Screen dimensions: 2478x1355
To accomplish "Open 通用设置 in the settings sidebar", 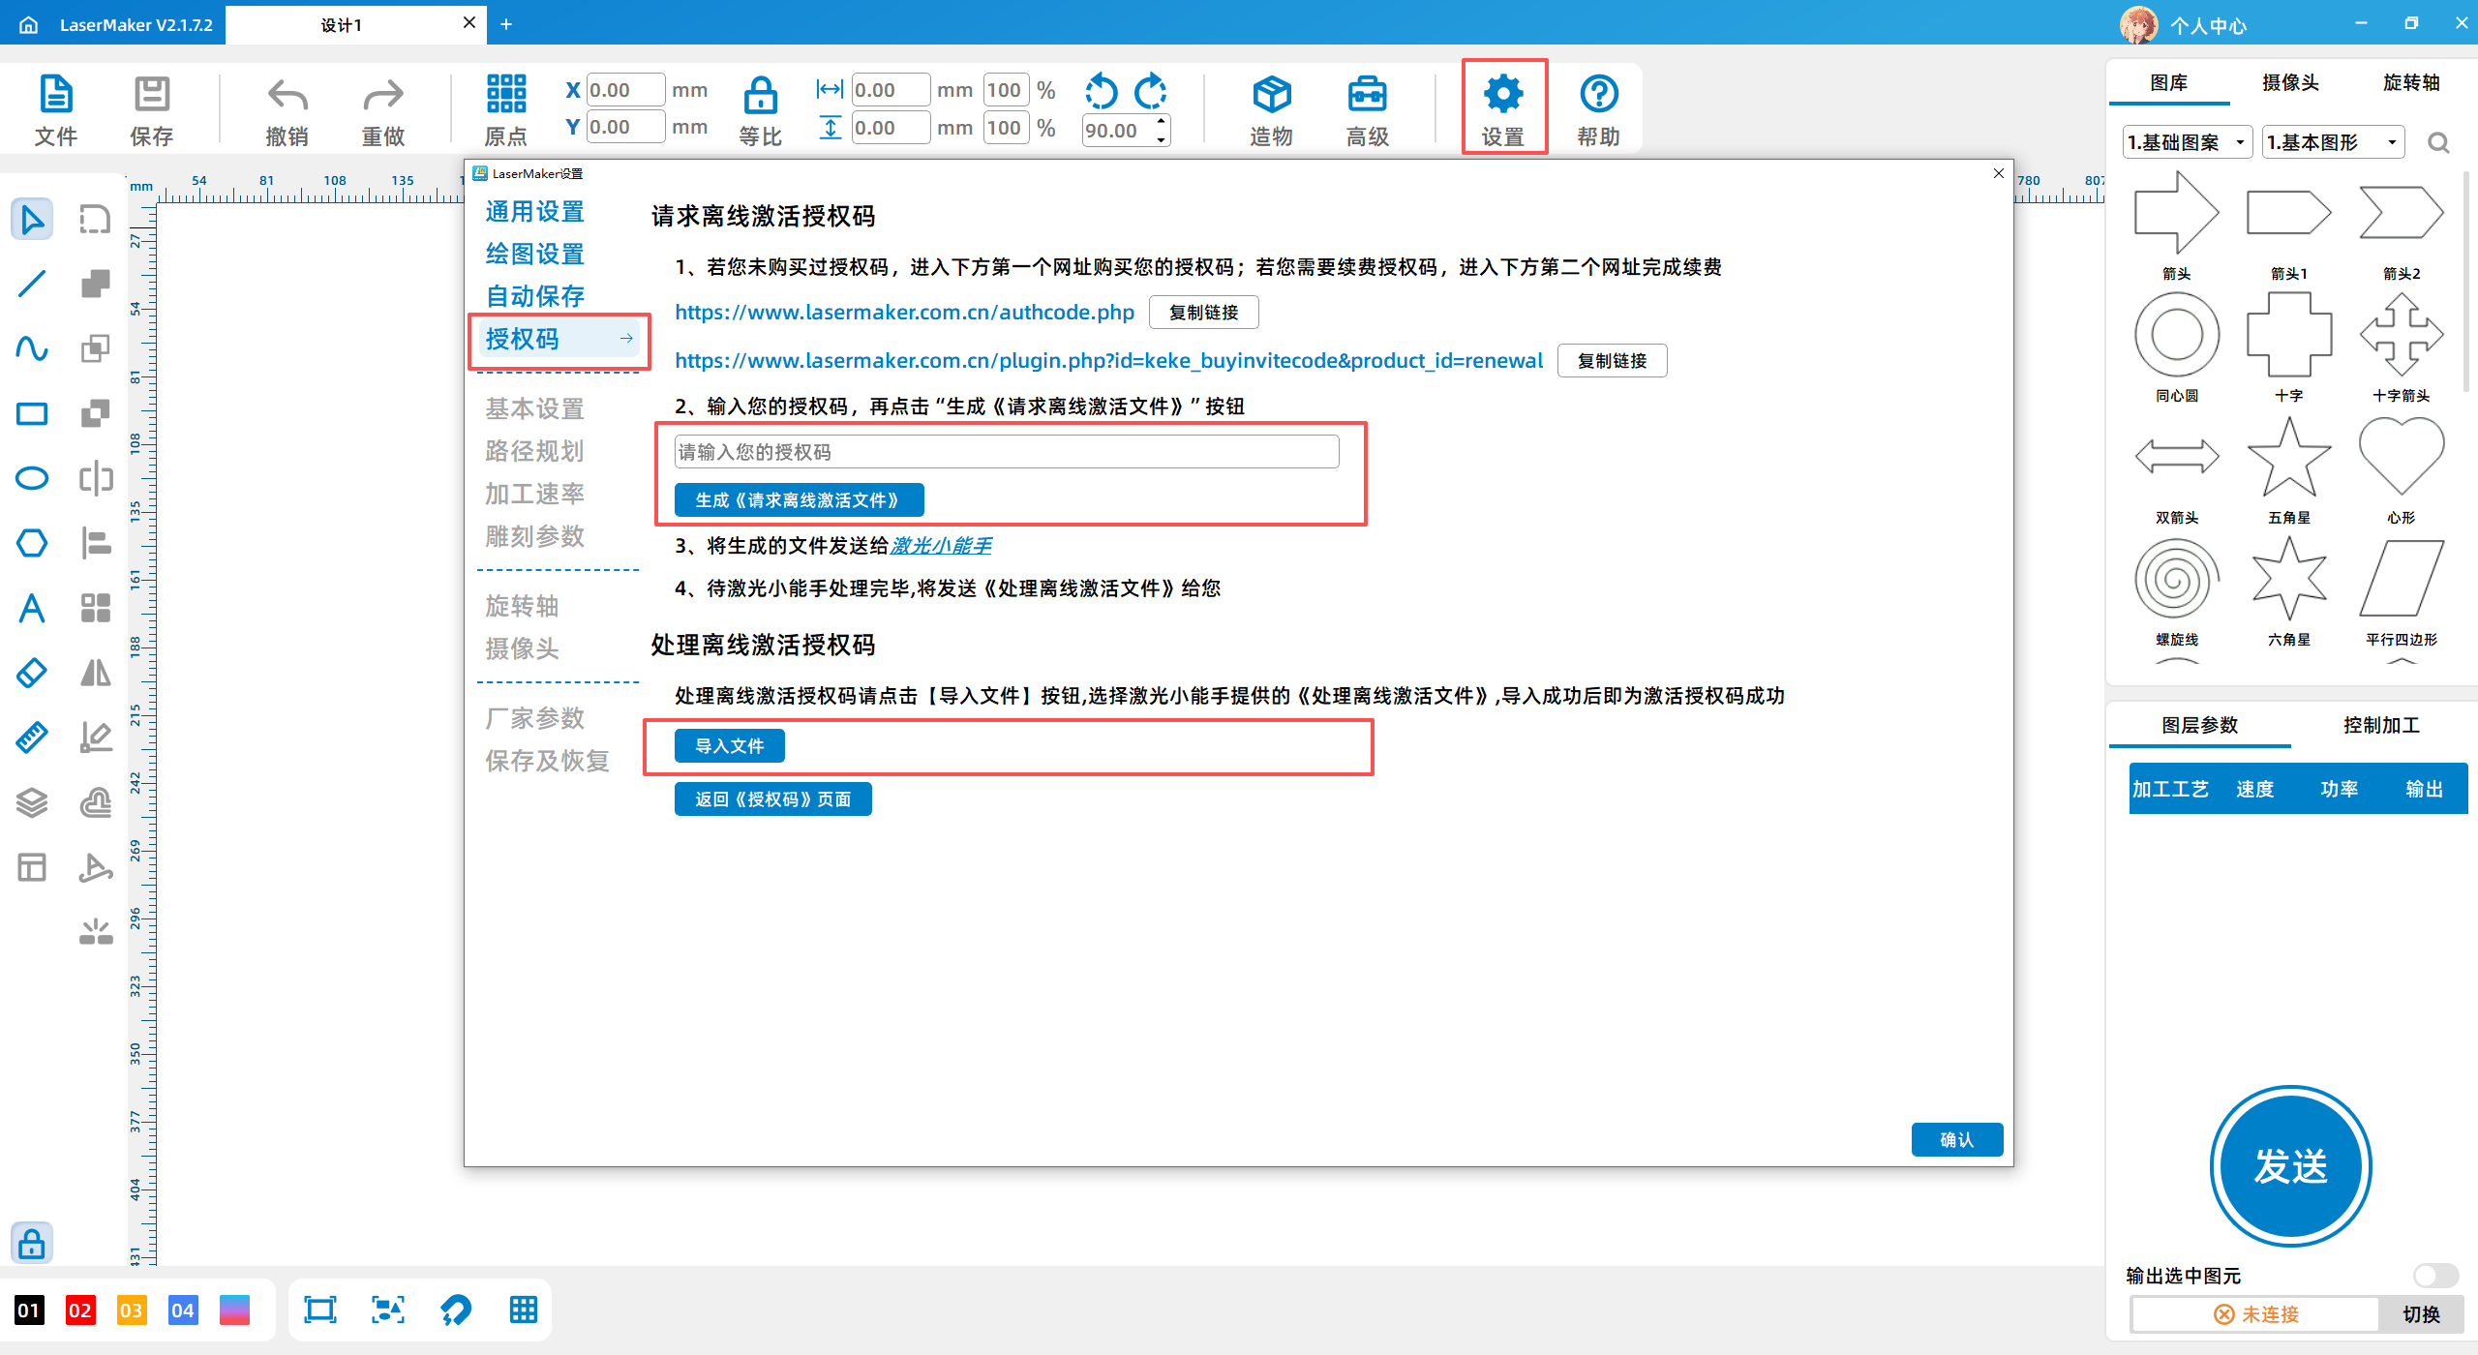I will [535, 212].
